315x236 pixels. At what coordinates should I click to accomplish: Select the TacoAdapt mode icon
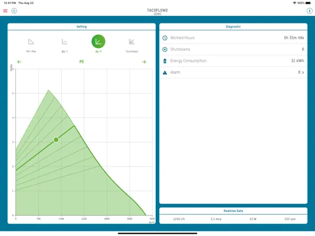132,42
